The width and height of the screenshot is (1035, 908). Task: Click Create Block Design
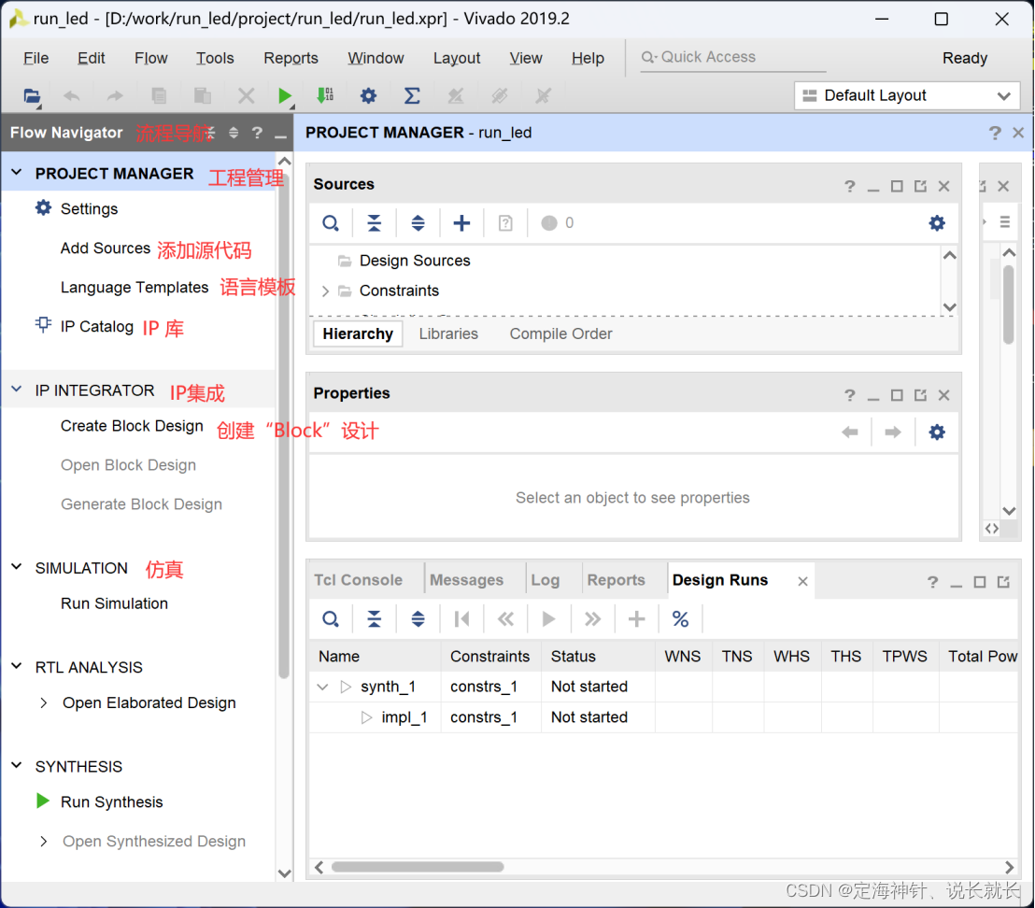click(x=132, y=426)
